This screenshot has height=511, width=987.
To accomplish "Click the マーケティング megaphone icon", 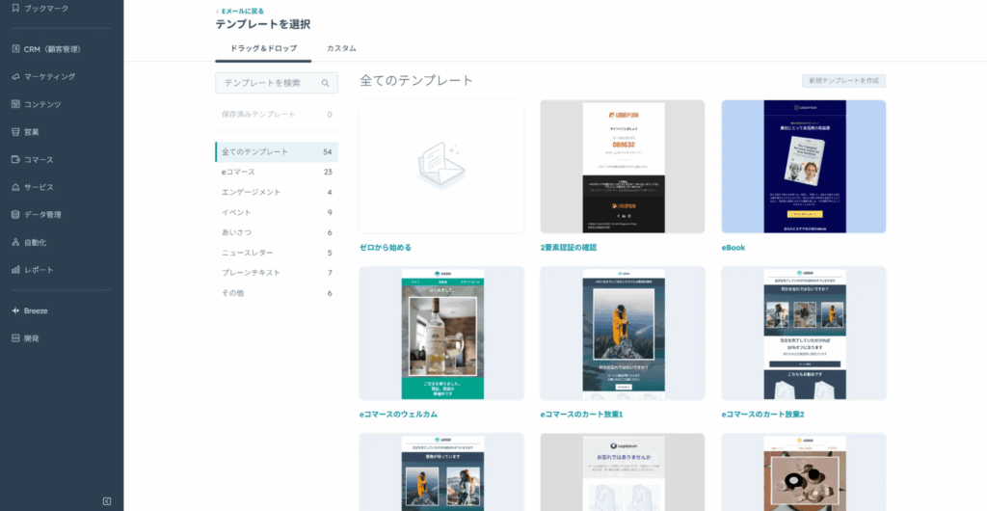I will coord(15,76).
